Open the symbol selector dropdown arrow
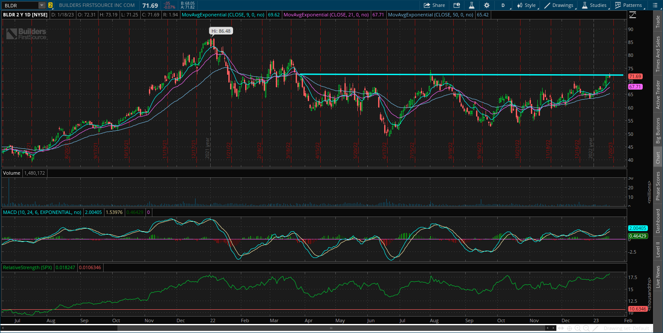Screen dimensions: 663x333 coord(42,5)
